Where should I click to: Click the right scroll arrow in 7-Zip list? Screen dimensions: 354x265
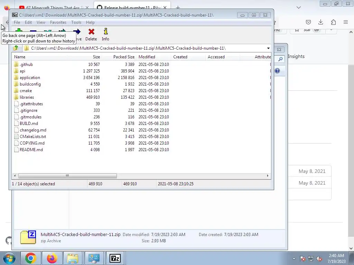coord(268,176)
